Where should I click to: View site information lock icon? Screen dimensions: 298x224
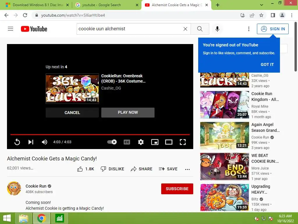[x=37, y=15]
